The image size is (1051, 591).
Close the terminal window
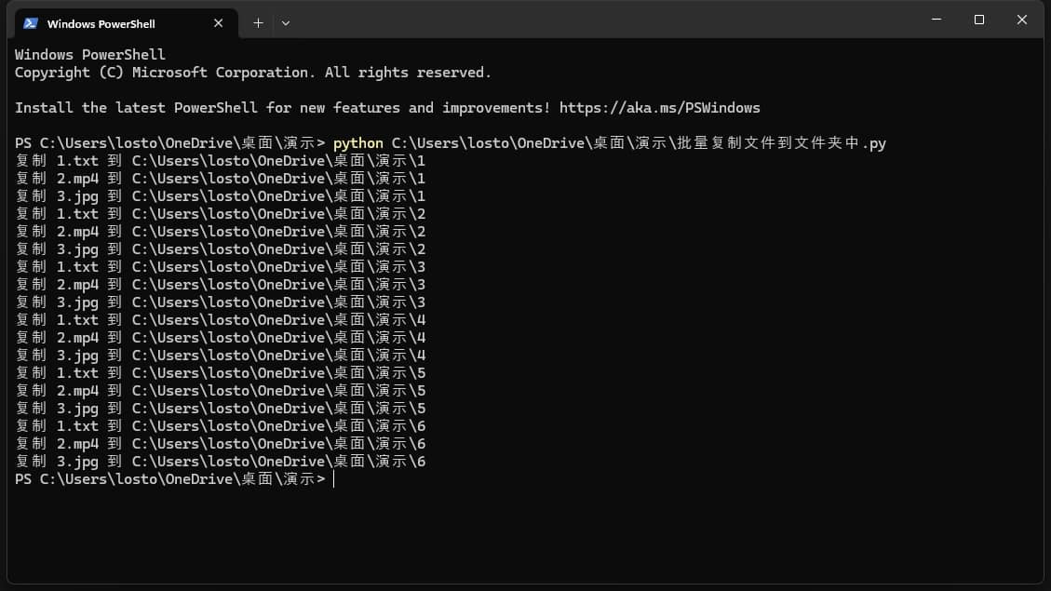pyautogui.click(x=1022, y=20)
